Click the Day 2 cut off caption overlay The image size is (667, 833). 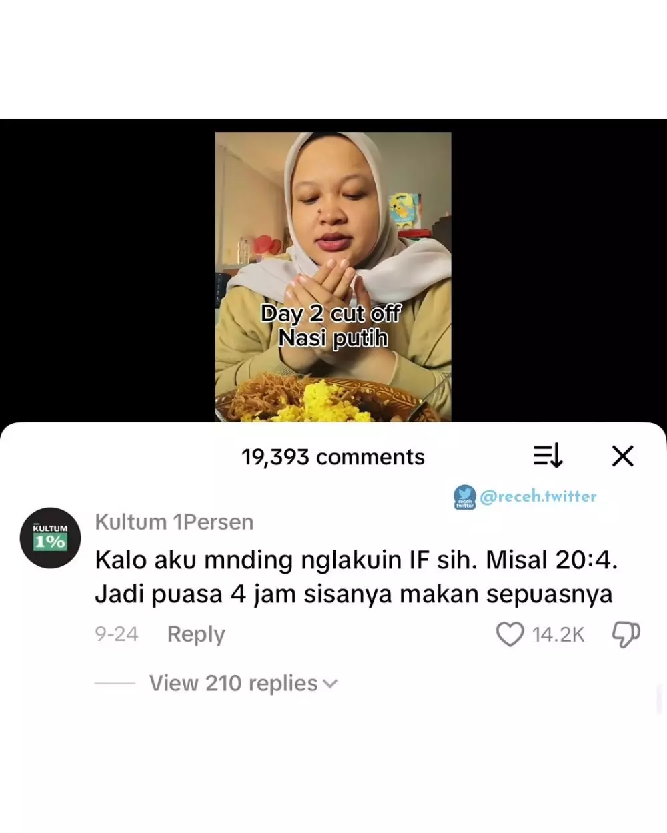point(331,326)
